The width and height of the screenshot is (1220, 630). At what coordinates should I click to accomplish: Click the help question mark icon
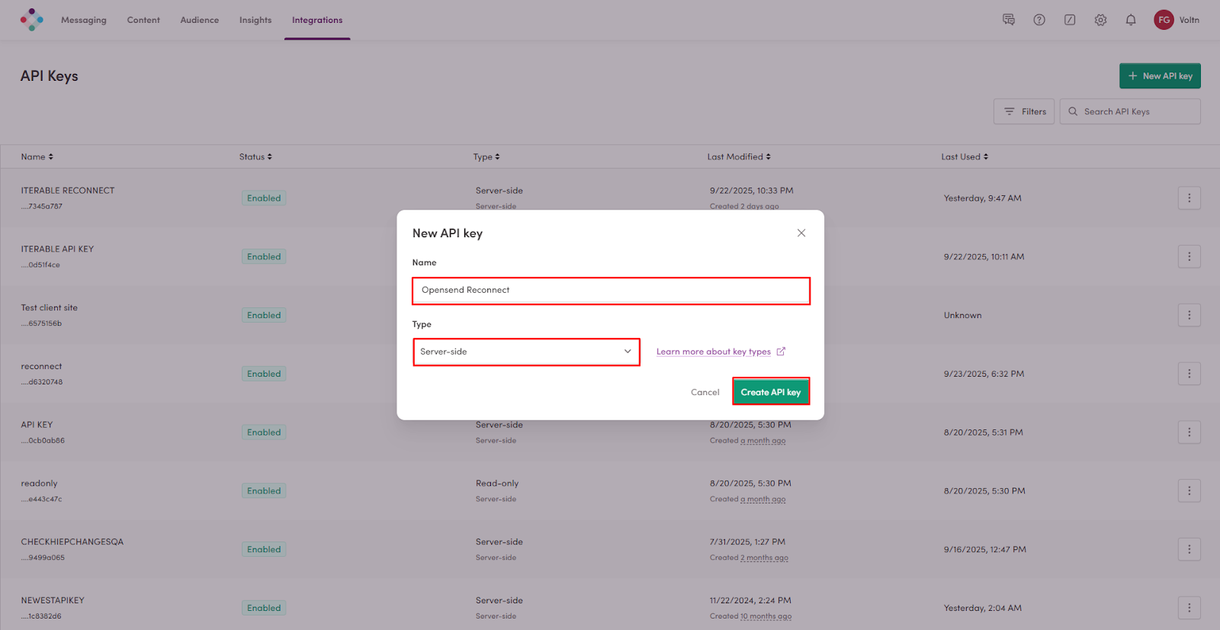click(x=1039, y=20)
